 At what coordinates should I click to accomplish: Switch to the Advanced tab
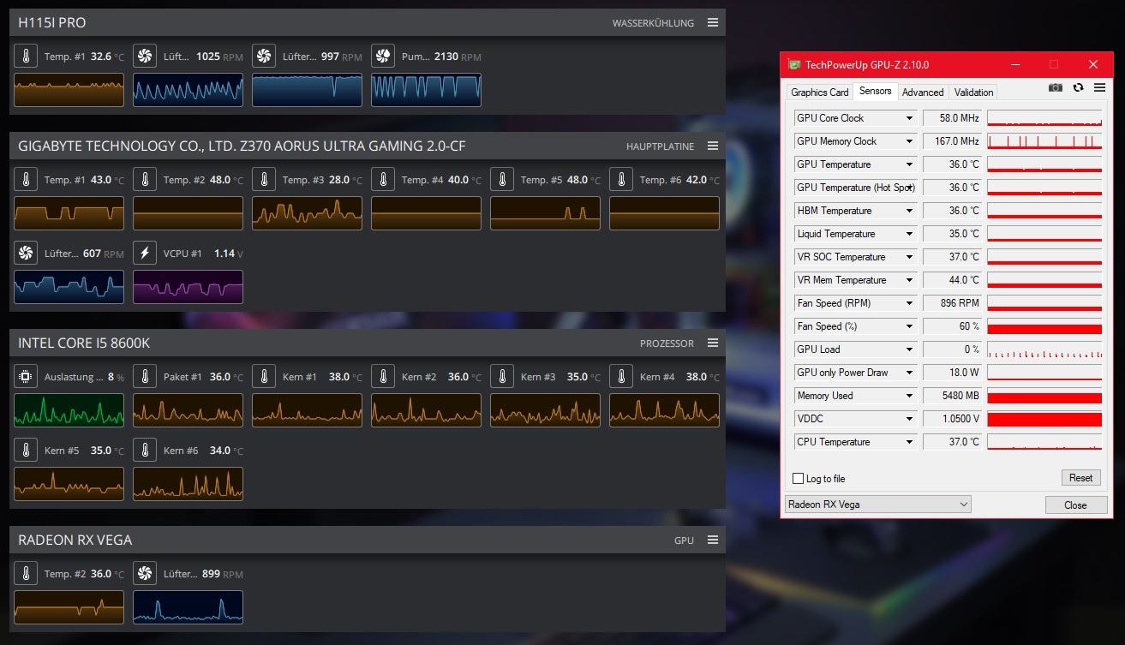tap(923, 93)
